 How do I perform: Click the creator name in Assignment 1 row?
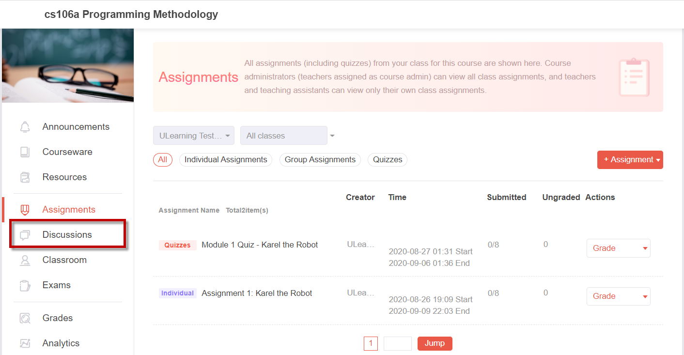click(361, 293)
